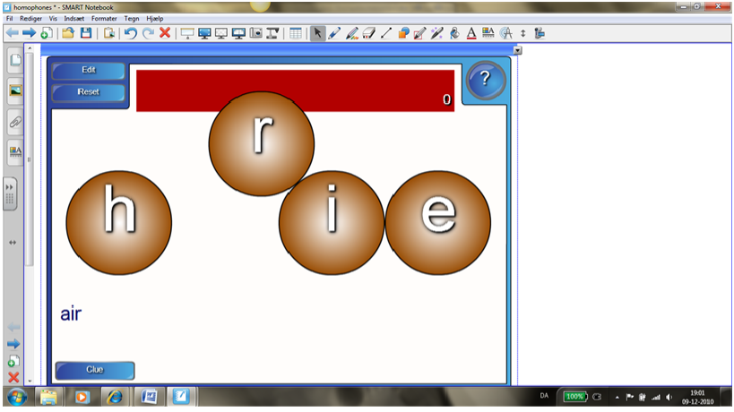Open the Indsæt menu

point(74,18)
